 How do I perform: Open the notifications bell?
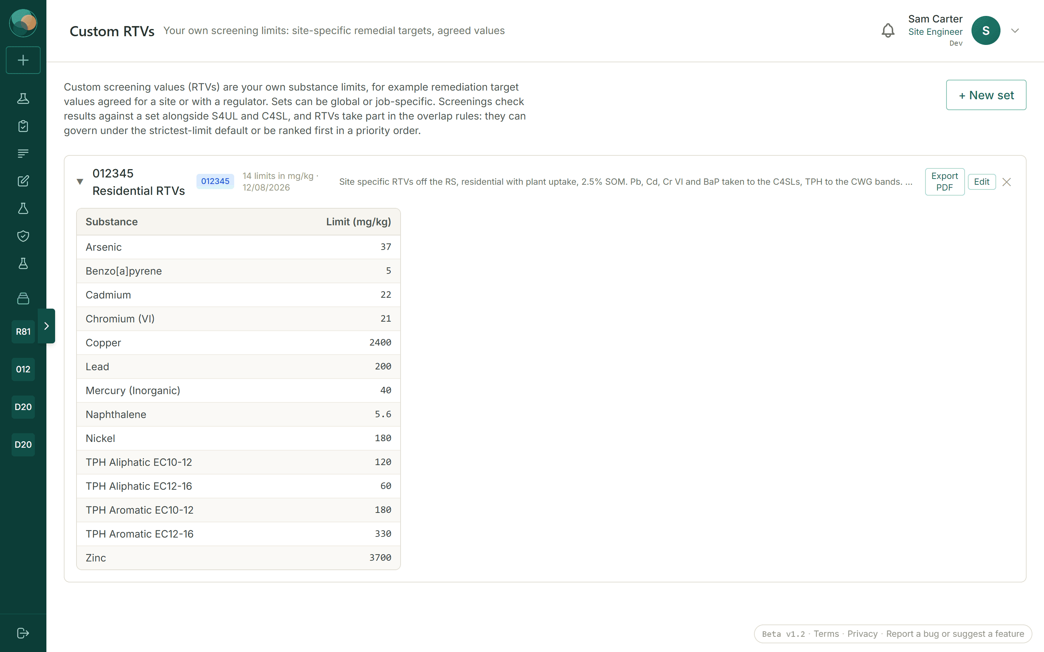tap(888, 31)
